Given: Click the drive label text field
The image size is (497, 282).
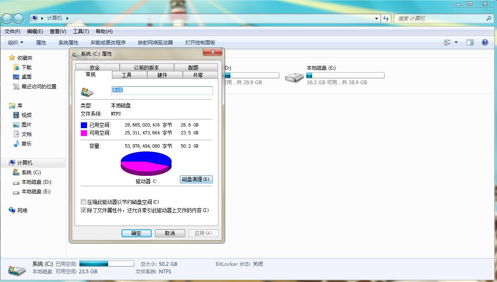Looking at the screenshot, I should pyautogui.click(x=162, y=90).
